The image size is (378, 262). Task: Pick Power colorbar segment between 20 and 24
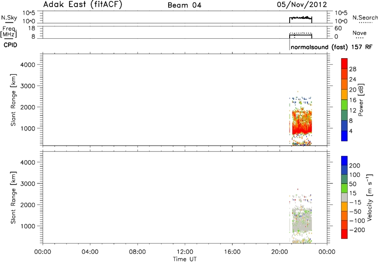[344, 84]
